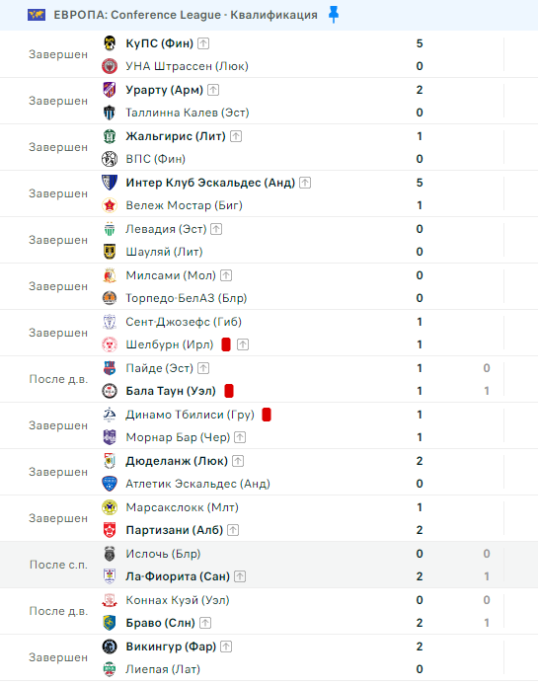Click the advancing arrow next to Левадия (Эст)

[216, 229]
